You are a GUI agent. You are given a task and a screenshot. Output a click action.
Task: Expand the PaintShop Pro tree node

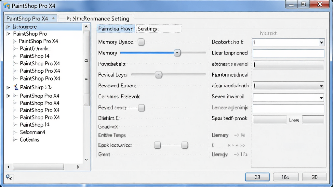pyautogui.click(x=8, y=34)
